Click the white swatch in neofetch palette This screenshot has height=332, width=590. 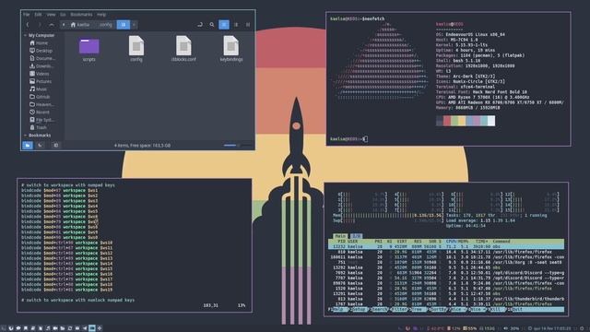pos(491,121)
